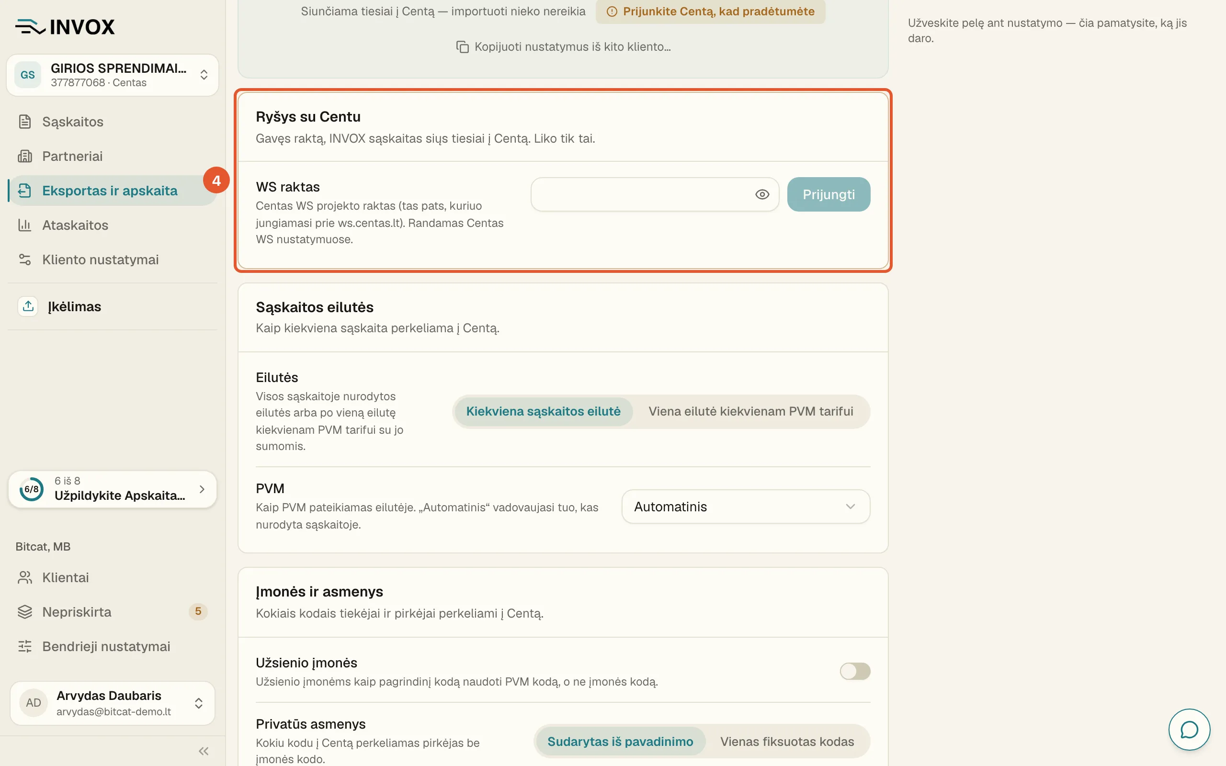The height and width of the screenshot is (766, 1226).
Task: Open Sąskaitos from the sidebar
Action: click(113, 122)
